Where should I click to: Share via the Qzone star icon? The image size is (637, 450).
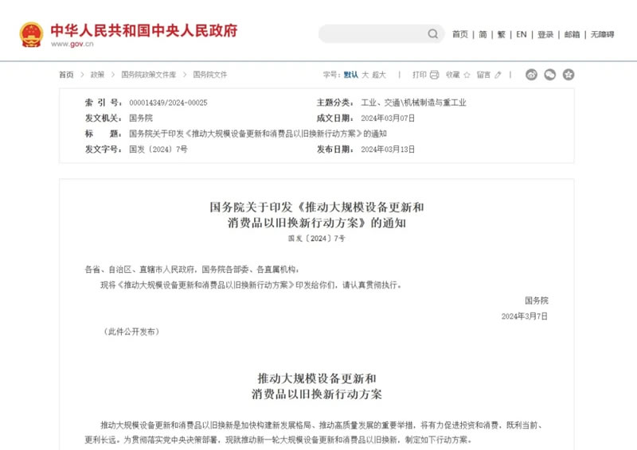569,75
